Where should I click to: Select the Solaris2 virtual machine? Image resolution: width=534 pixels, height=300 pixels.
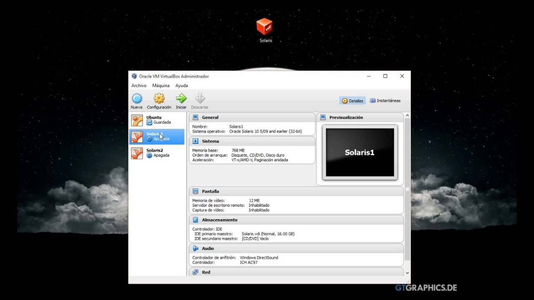(156, 153)
